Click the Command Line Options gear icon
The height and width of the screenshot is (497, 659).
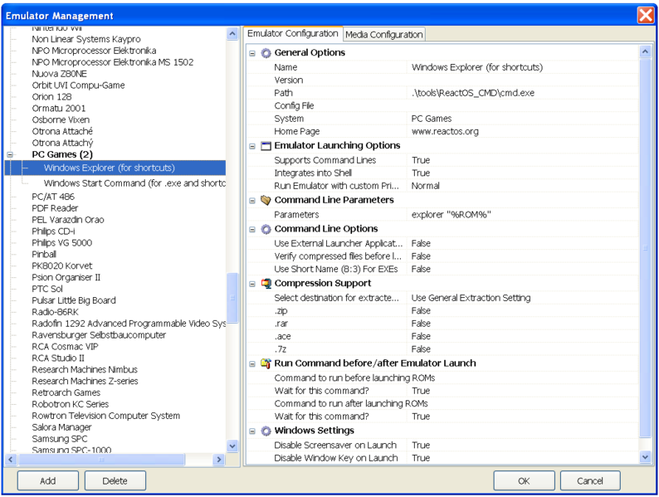click(x=266, y=229)
